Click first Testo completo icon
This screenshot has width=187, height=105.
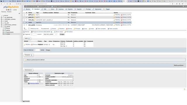click(96, 29)
